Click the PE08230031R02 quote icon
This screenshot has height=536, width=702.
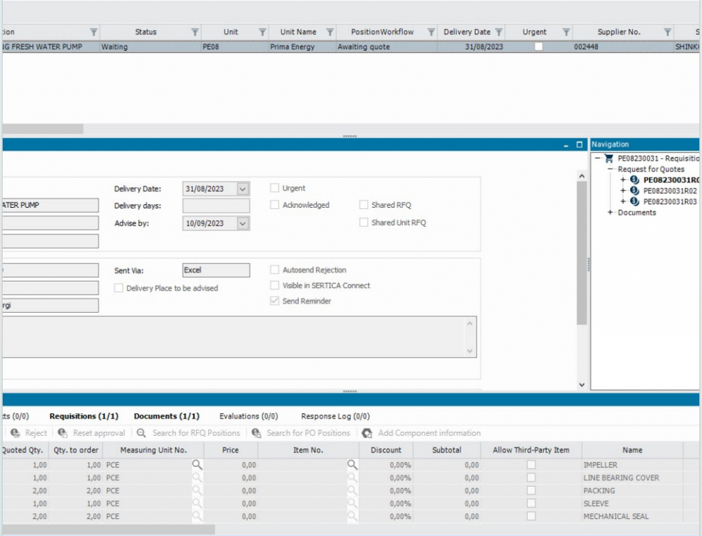point(634,191)
